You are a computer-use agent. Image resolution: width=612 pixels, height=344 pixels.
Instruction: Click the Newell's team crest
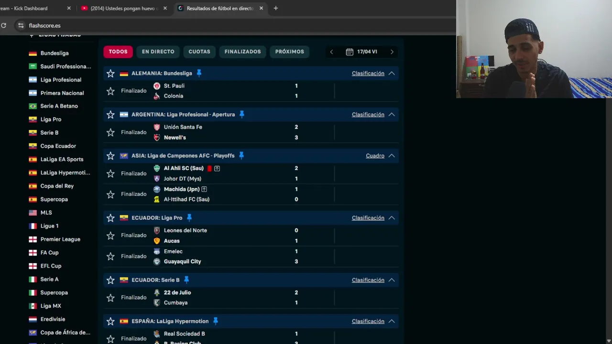[x=157, y=138]
